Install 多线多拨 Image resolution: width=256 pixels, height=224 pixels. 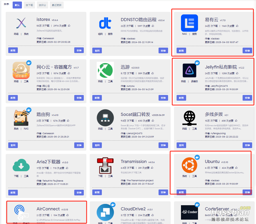point(247,145)
